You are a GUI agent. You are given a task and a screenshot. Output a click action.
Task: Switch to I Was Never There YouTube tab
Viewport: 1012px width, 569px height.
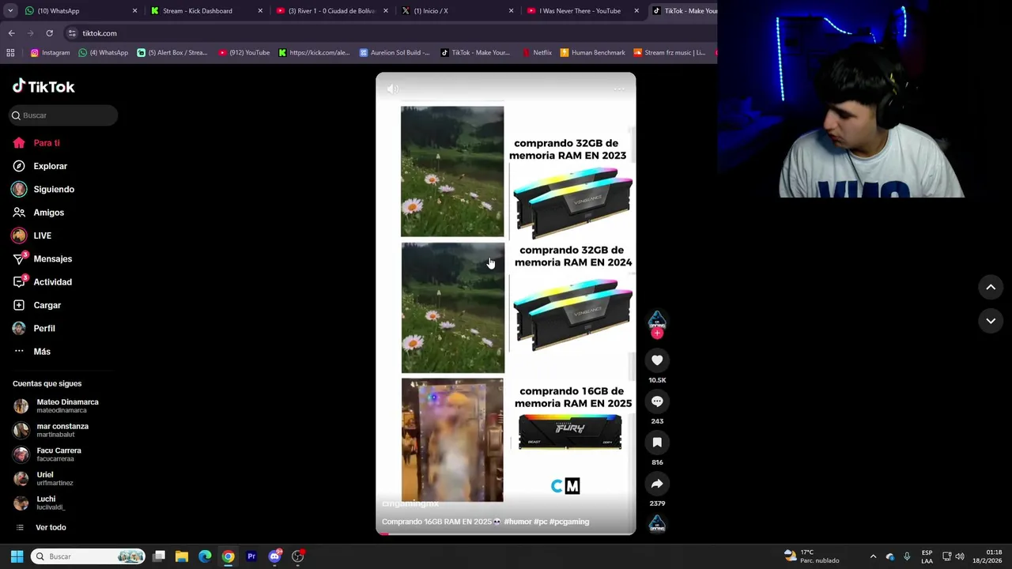pyautogui.click(x=582, y=11)
